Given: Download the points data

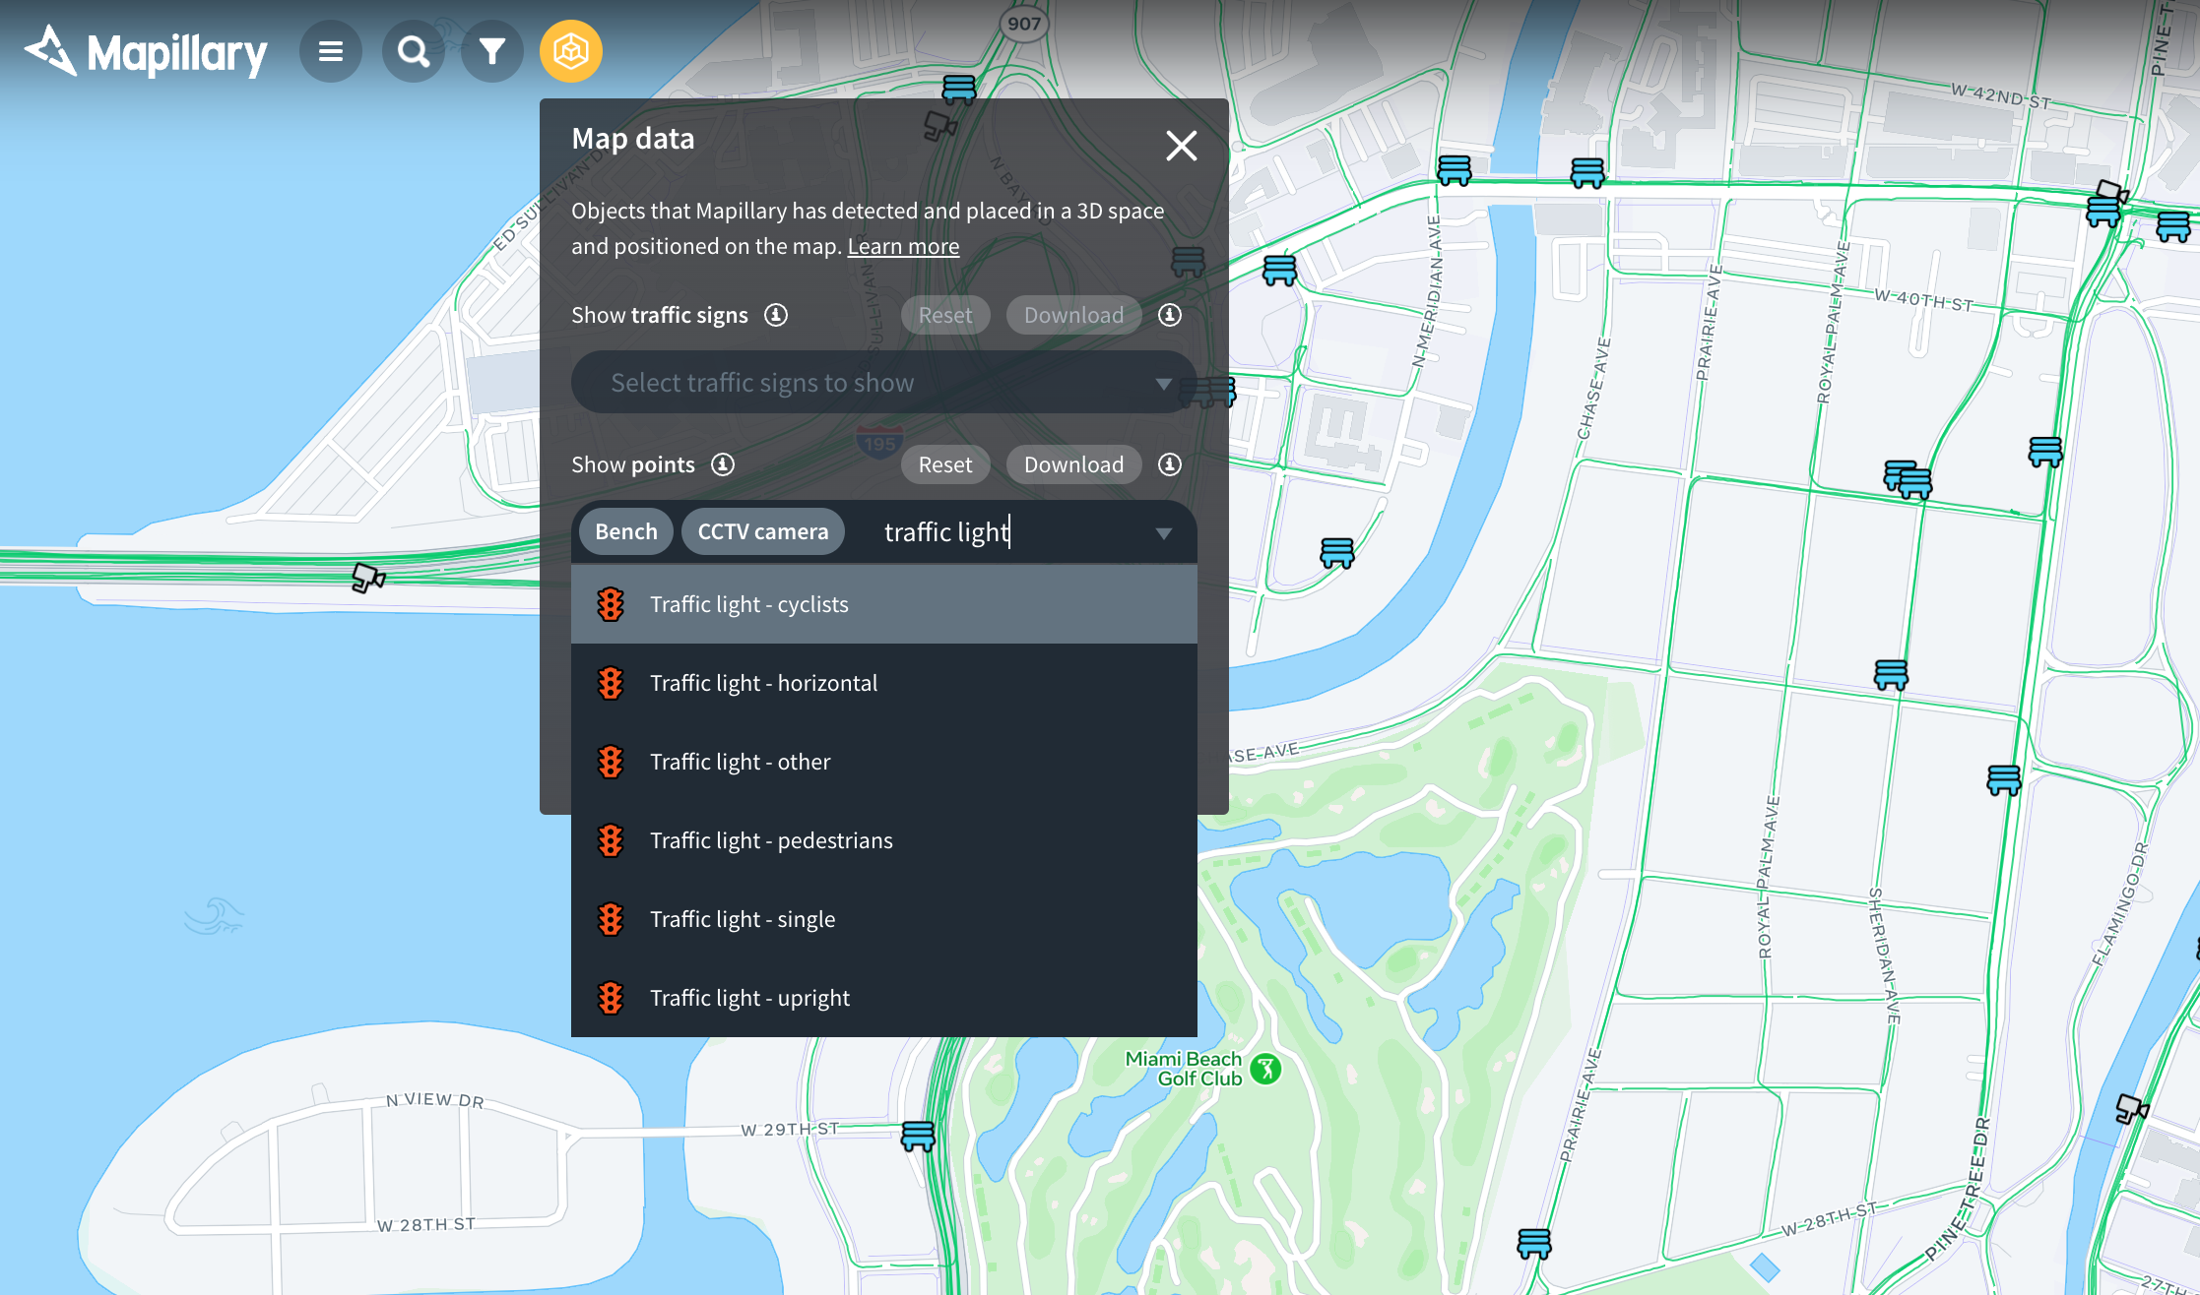Looking at the screenshot, I should (1073, 464).
